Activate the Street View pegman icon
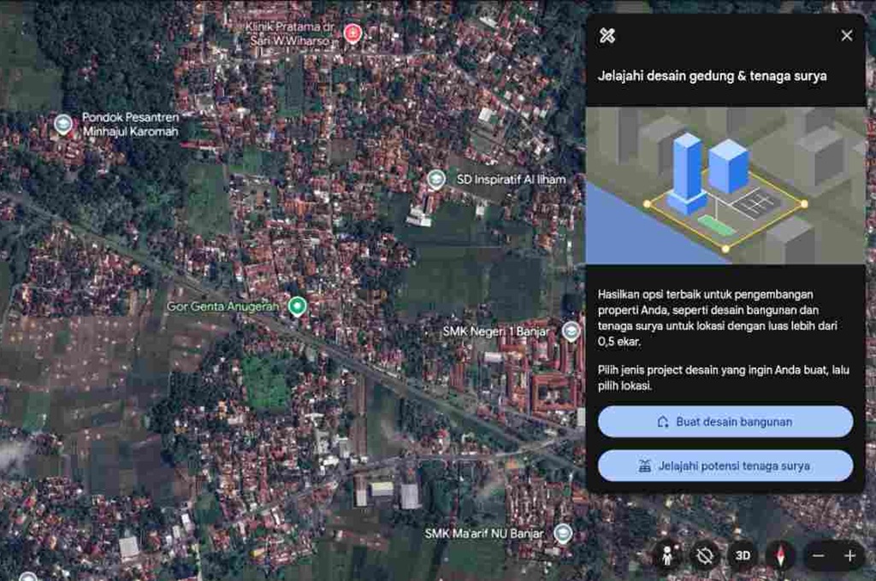The height and width of the screenshot is (581, 876). click(x=666, y=555)
